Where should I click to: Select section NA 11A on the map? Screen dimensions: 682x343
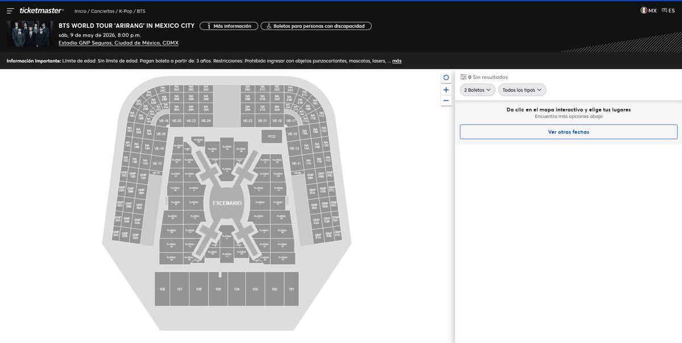tap(309, 162)
